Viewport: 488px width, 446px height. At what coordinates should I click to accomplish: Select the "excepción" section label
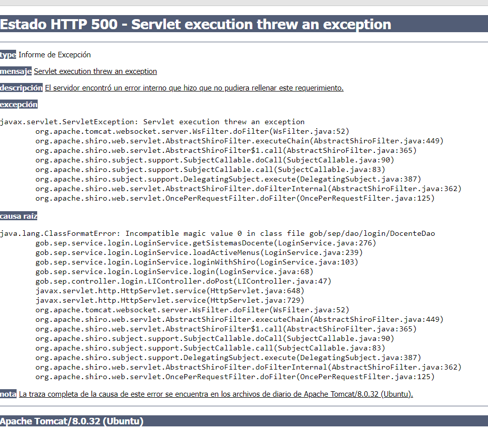pyautogui.click(x=19, y=105)
